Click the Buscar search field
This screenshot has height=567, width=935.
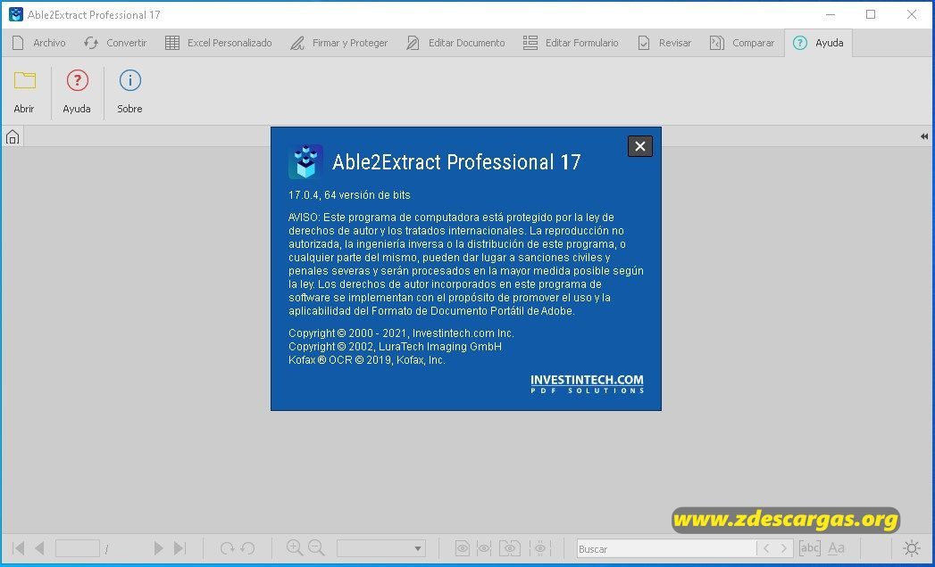coord(666,548)
